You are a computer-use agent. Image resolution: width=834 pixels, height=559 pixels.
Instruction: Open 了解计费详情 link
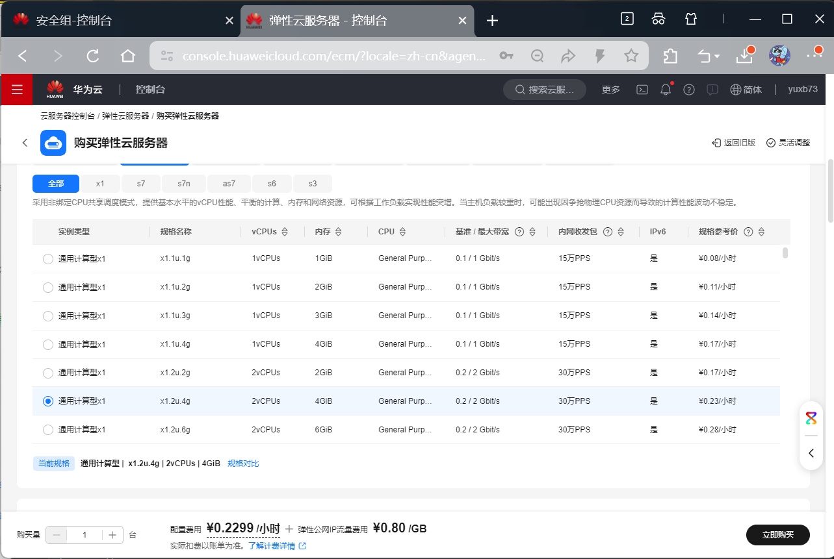[277, 546]
